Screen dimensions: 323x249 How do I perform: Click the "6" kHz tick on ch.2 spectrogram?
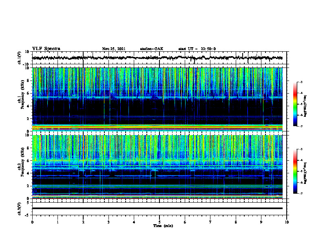28,161
